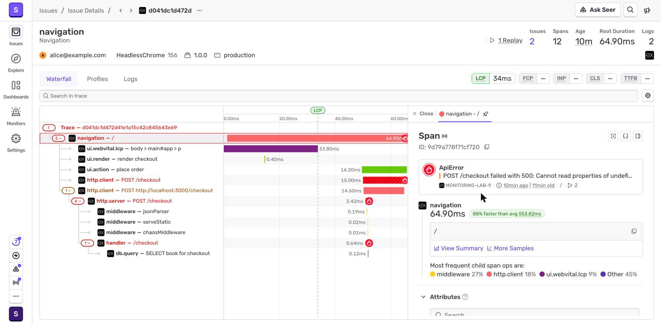Open the ApiError issue card

pos(531,176)
